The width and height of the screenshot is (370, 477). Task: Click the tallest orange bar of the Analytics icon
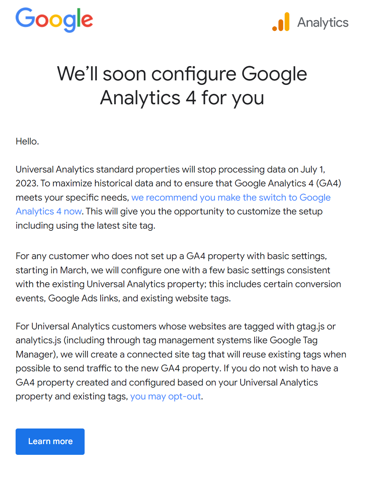(x=286, y=22)
